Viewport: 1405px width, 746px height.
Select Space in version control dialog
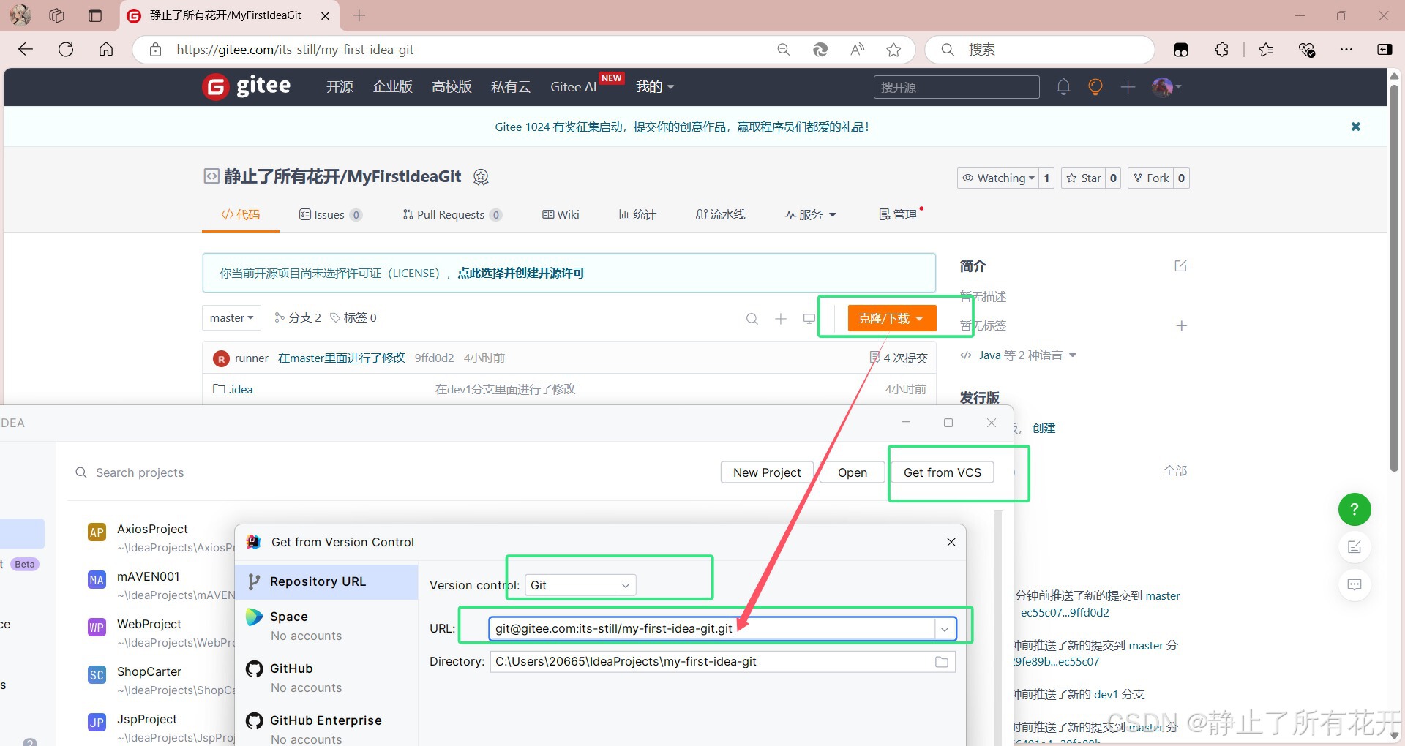(x=326, y=625)
